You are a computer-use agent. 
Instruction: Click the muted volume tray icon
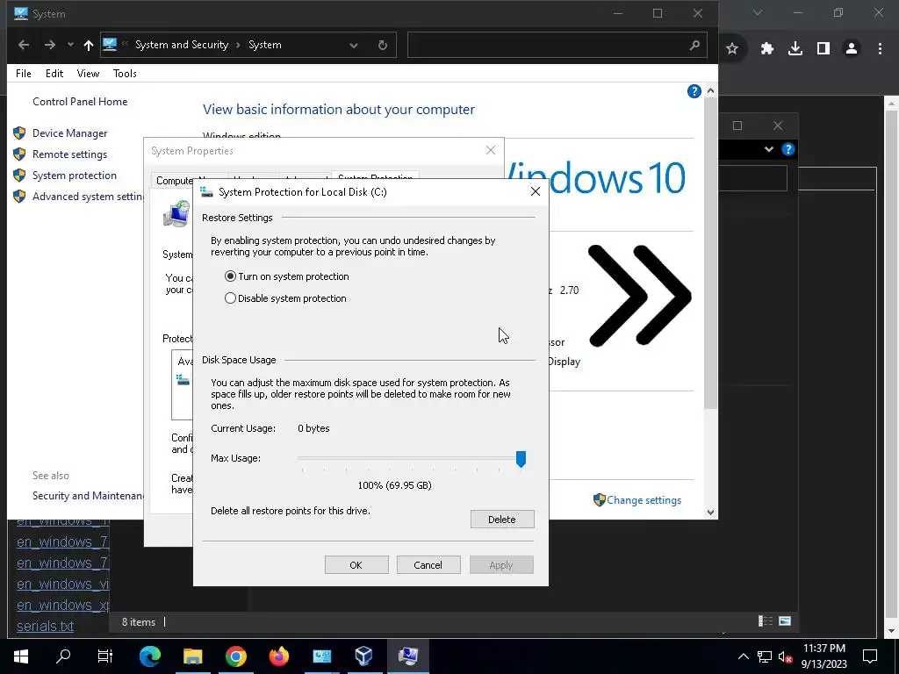coord(786,656)
